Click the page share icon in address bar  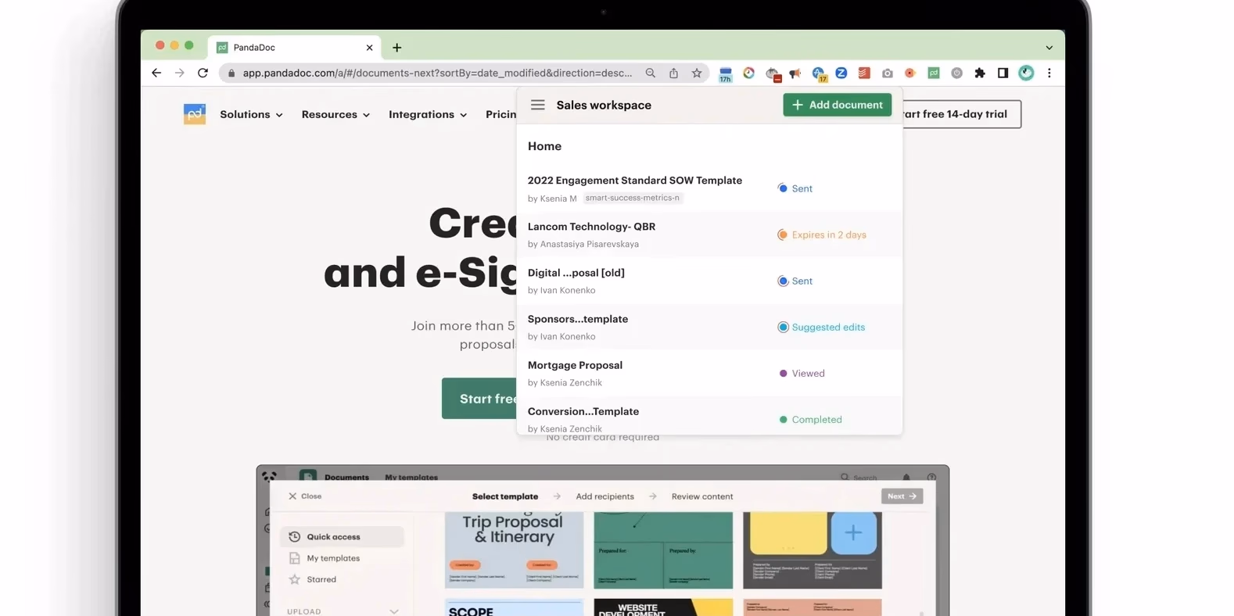pos(673,73)
